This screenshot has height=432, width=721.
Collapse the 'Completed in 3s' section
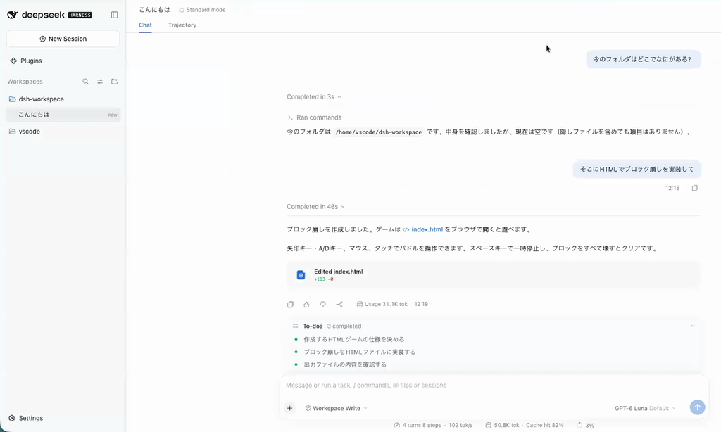click(x=314, y=97)
